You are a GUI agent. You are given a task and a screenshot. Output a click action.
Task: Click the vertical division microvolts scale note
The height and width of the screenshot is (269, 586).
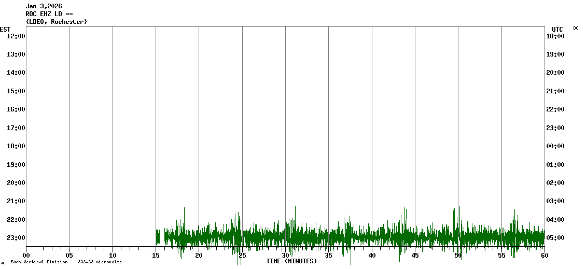[66, 262]
